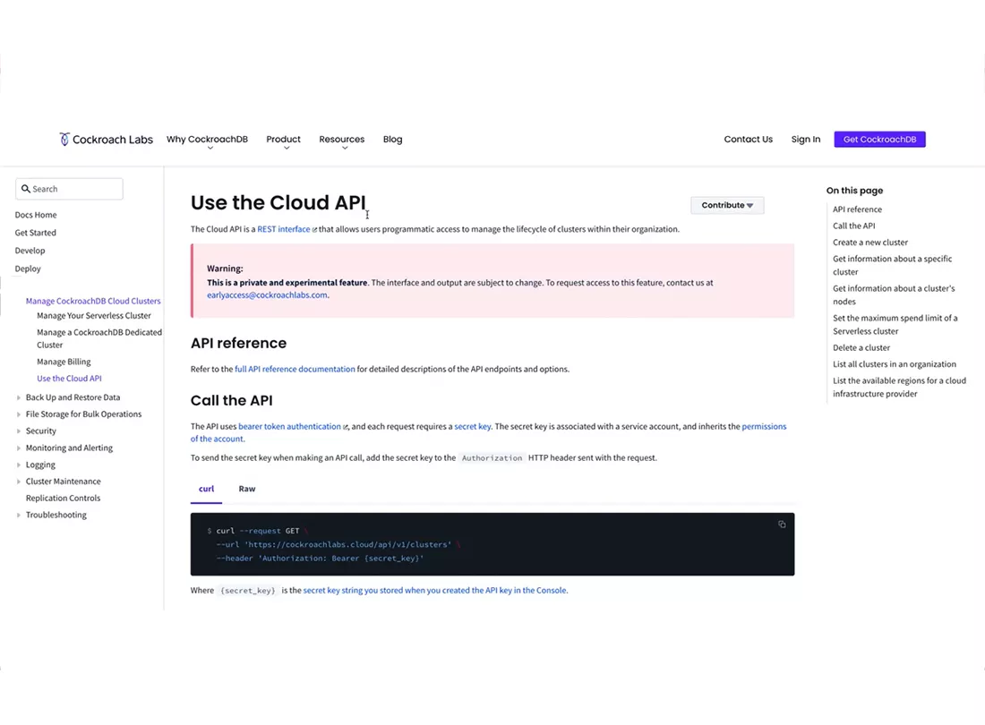Screen dimensions: 985x725
Task: Open Manage Your Serverless Cluster
Action: [94, 316]
